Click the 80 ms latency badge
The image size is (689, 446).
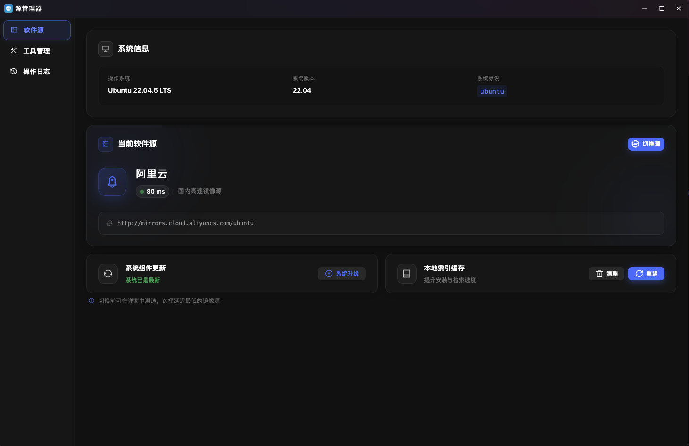pos(152,192)
